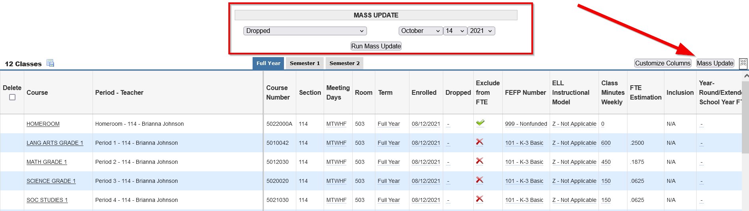This screenshot has width=749, height=211.
Task: Open the October month dropdown
Action: click(x=421, y=31)
